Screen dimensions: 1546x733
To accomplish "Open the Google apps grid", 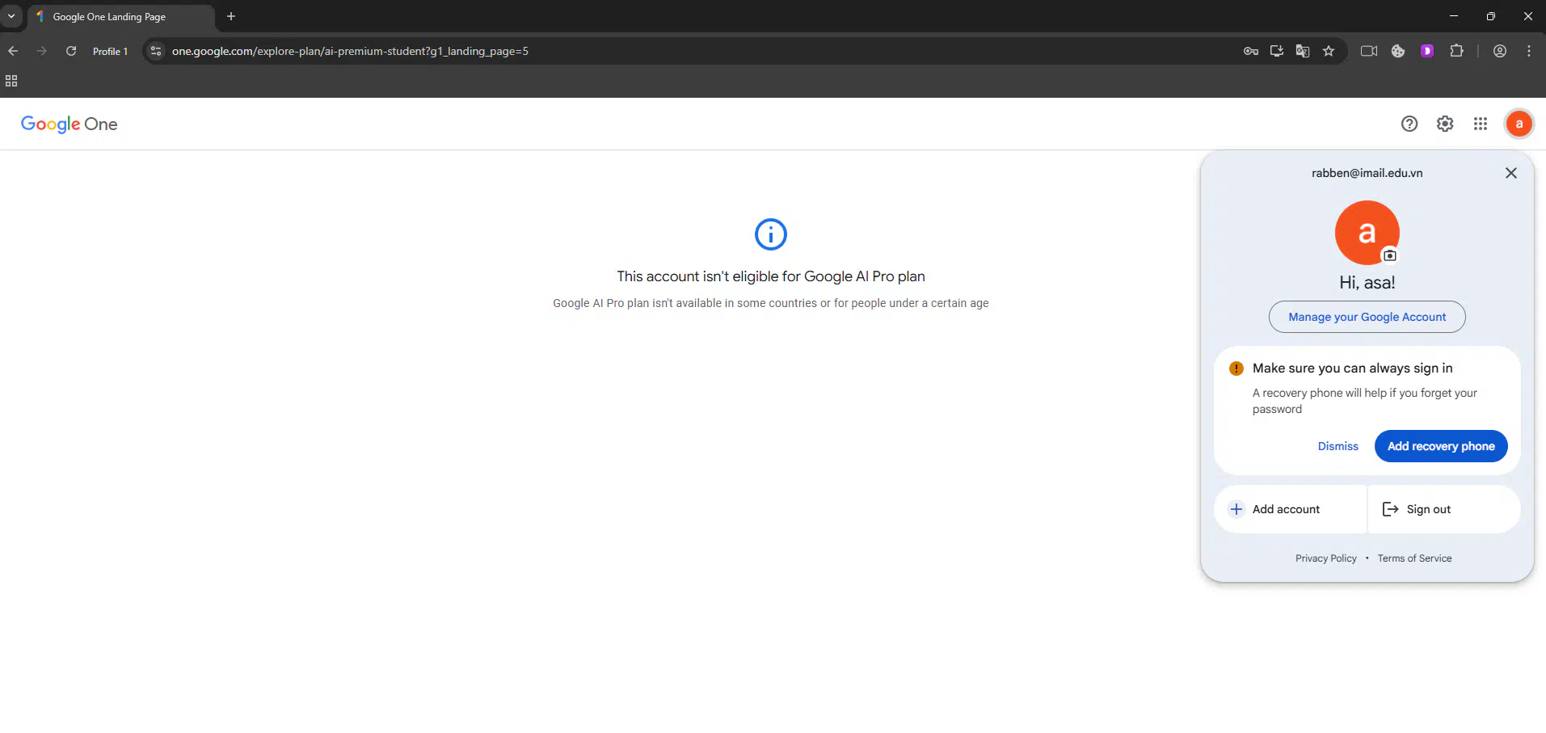I will click(1481, 124).
